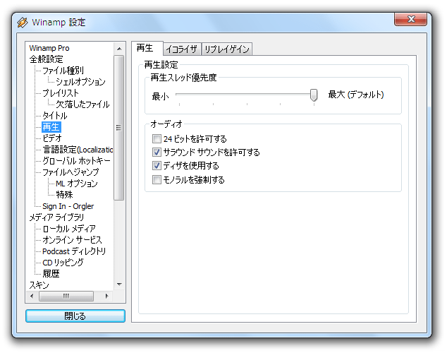
Task: Select Winamp Pro in the tree
Action: (x=49, y=48)
